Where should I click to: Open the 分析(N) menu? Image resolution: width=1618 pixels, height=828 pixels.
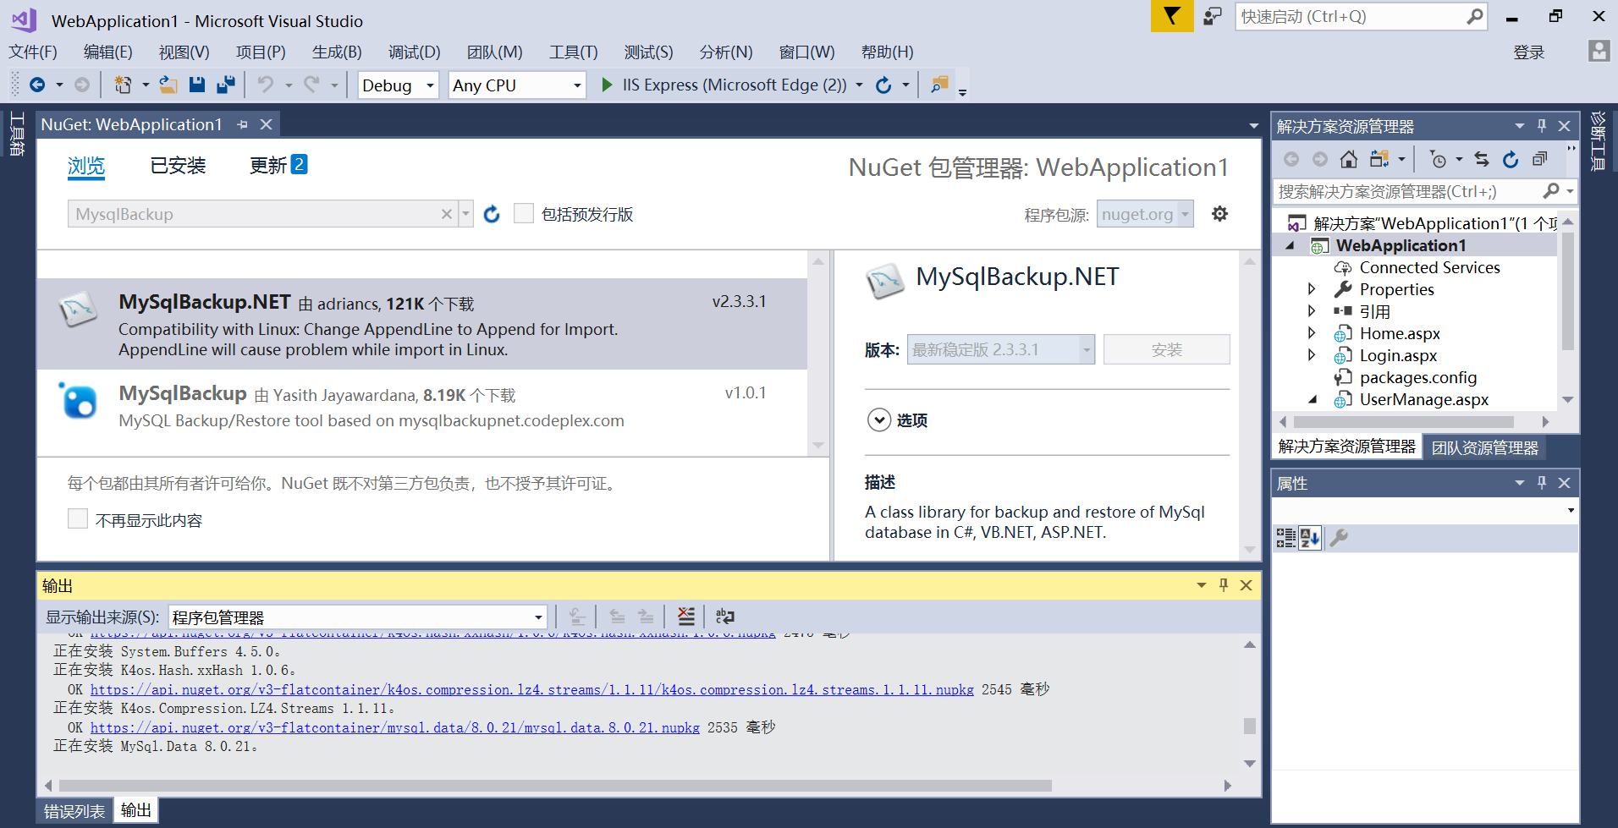[726, 52]
